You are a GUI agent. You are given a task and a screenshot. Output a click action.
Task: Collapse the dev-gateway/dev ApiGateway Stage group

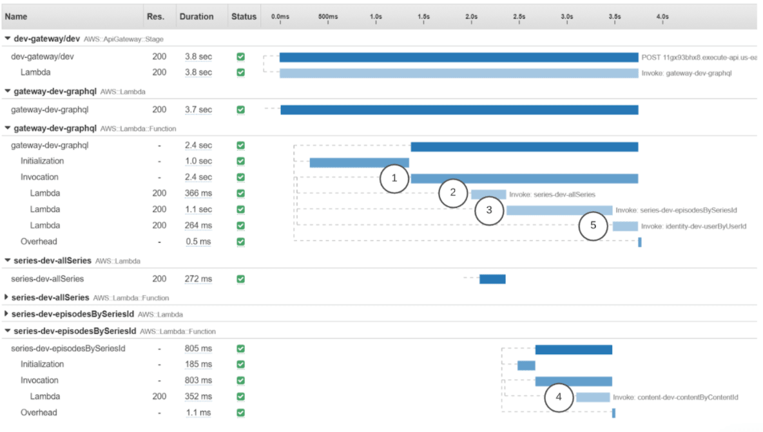click(x=7, y=39)
